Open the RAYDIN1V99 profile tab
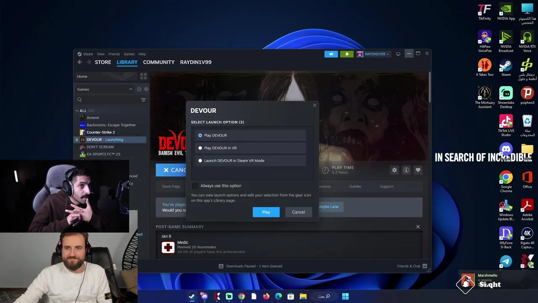Viewport: 538px width, 303px height. (x=195, y=62)
